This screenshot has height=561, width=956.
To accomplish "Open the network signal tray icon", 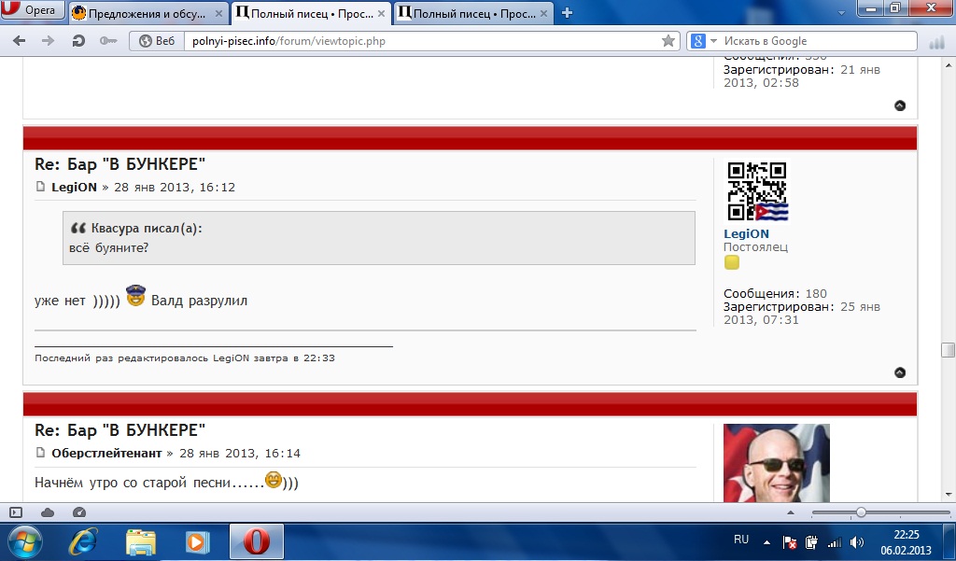I will pyautogui.click(x=834, y=542).
